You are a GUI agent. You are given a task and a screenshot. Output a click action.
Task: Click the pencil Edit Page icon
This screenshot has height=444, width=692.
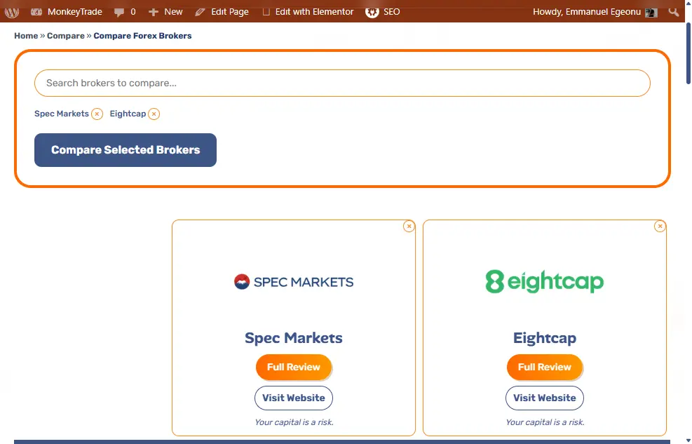[x=200, y=13]
